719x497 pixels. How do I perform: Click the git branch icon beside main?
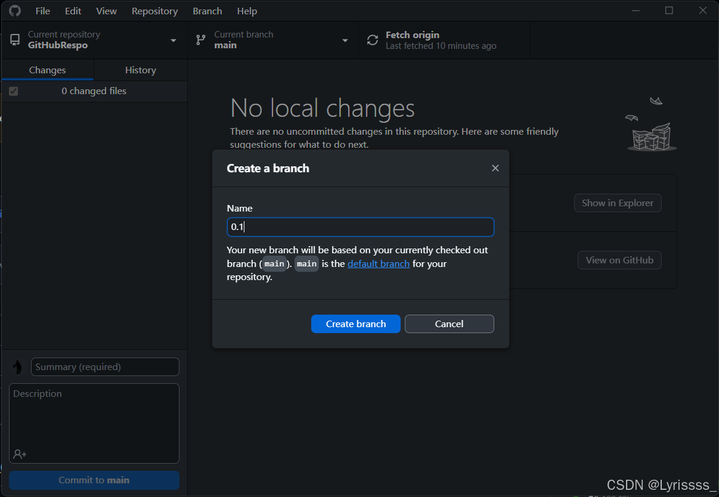click(x=201, y=40)
